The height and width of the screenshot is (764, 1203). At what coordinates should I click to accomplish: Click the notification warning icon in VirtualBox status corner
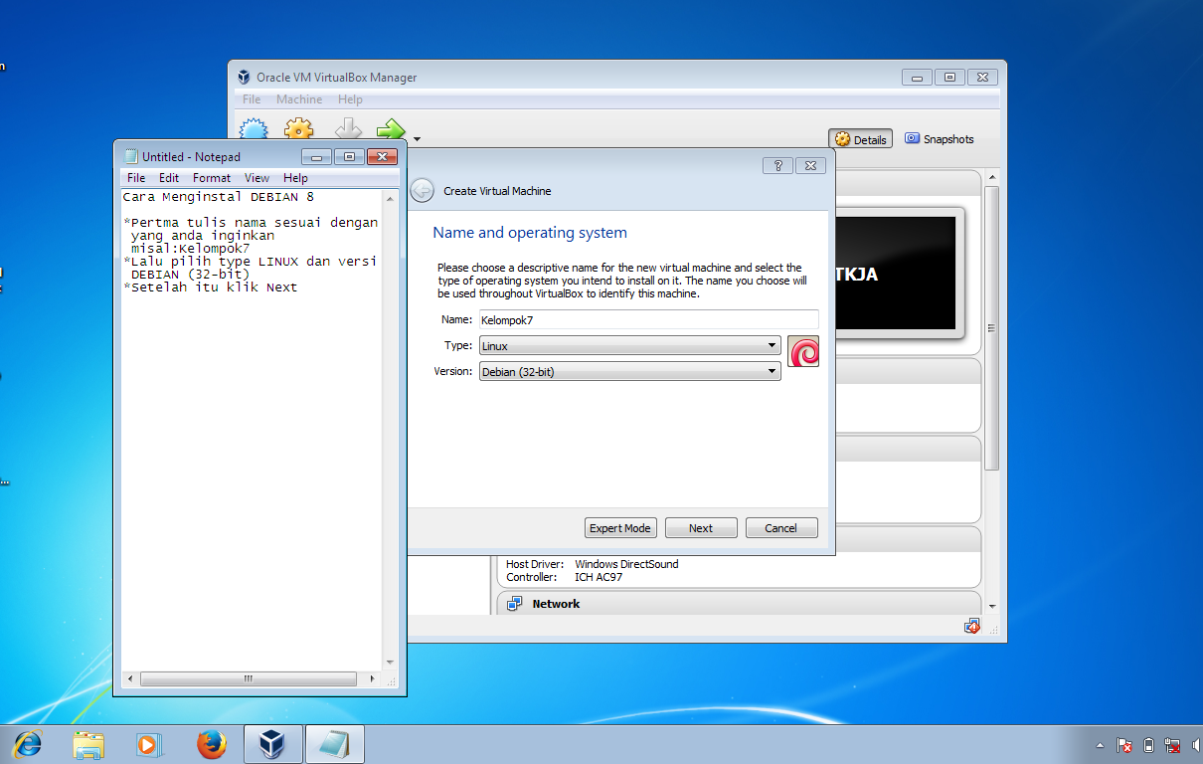point(971,626)
